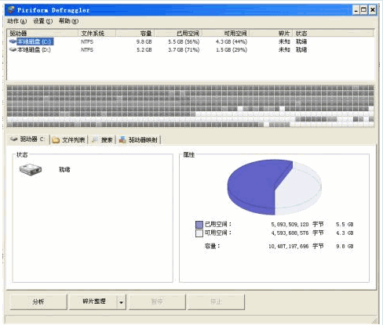Switch to the 搜索 tab
383x325 pixels.
click(x=103, y=140)
